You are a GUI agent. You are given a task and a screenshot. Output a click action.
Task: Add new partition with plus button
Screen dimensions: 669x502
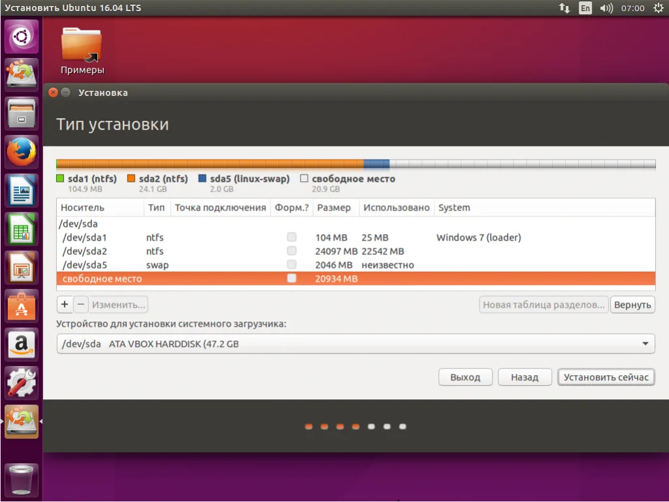click(65, 305)
